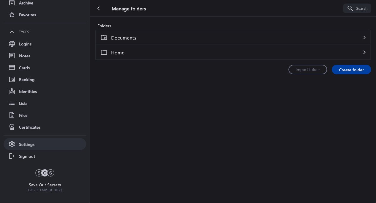Click the Notes document icon
Viewport: 376px width, 203px height.
pyautogui.click(x=12, y=56)
